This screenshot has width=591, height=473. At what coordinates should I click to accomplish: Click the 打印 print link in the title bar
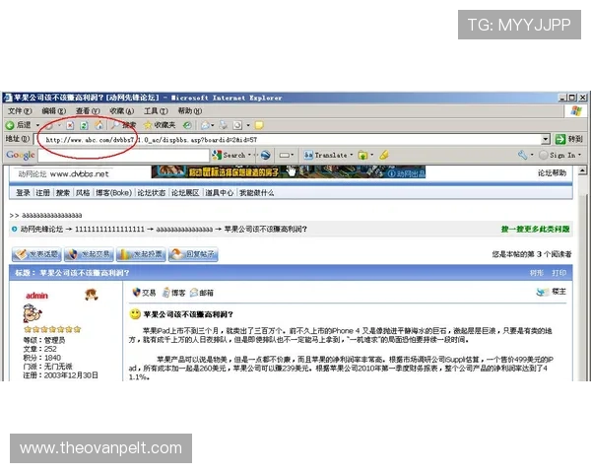coord(558,273)
